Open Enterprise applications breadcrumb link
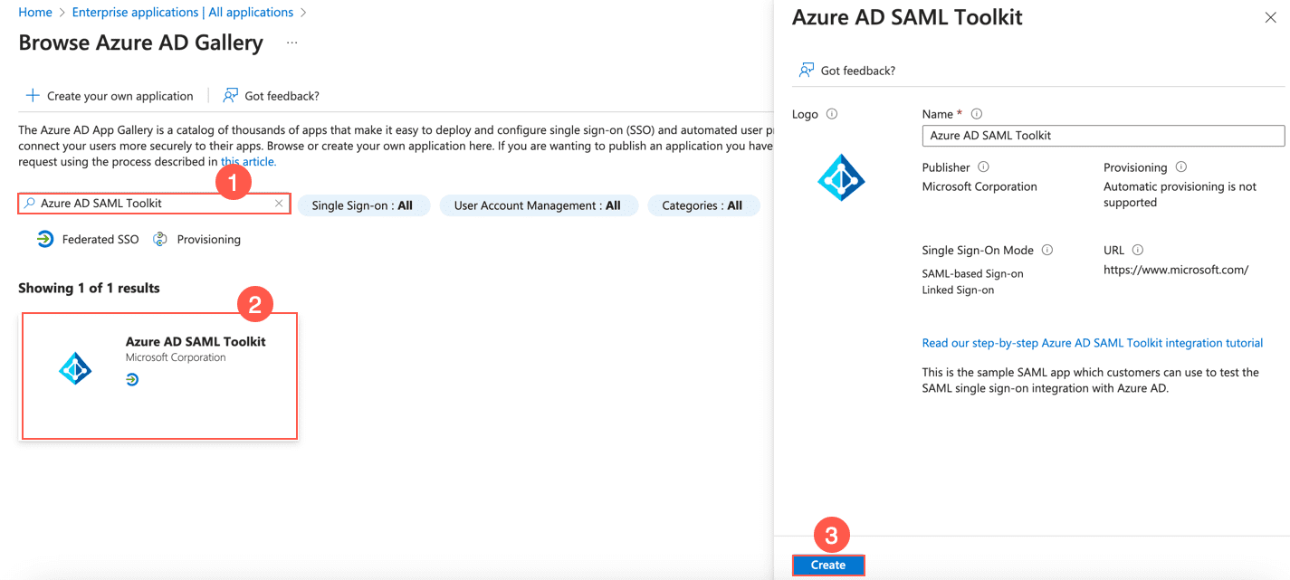 point(182,13)
